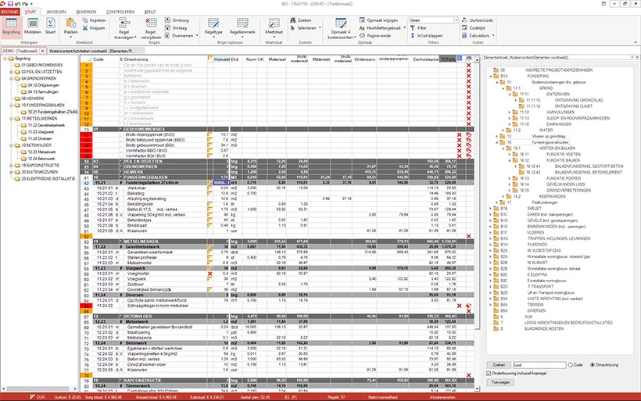Select the Code radio button

tap(571, 364)
